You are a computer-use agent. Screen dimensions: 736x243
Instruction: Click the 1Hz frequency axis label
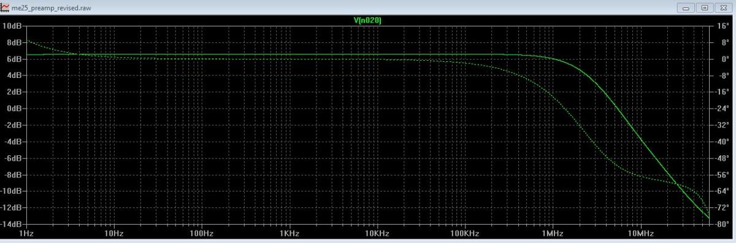click(26, 234)
